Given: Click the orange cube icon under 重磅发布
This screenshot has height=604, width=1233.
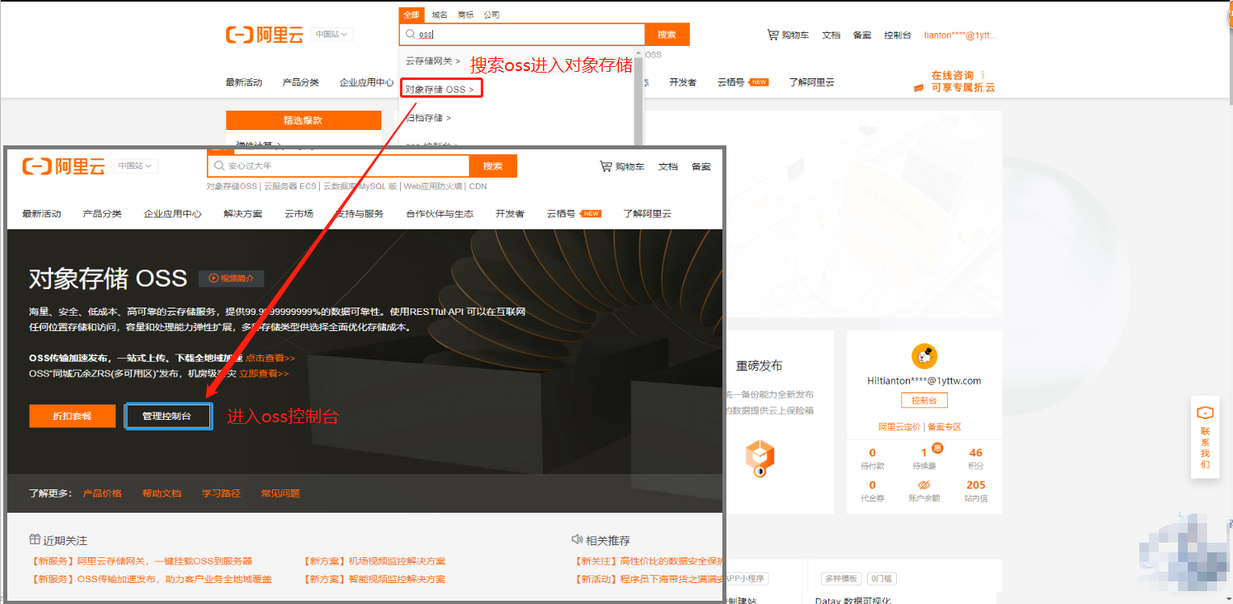Looking at the screenshot, I should pos(760,457).
